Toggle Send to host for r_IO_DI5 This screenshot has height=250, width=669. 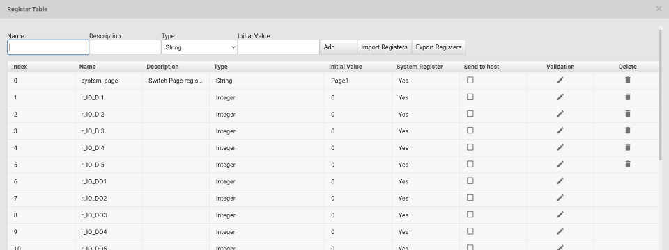pos(470,164)
